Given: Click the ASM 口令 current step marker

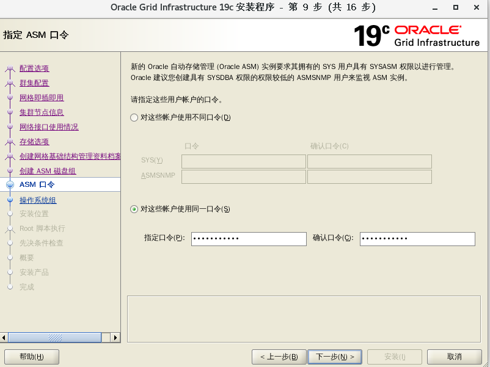Looking at the screenshot, I should click(10, 184).
